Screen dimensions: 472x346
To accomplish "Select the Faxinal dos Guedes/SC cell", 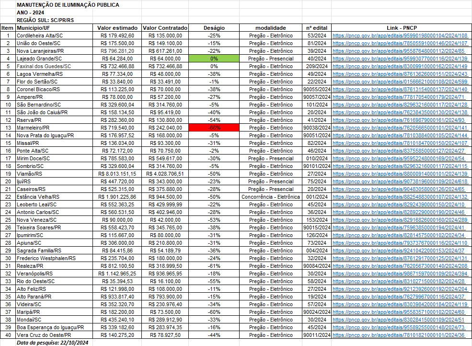I will click(54, 66).
